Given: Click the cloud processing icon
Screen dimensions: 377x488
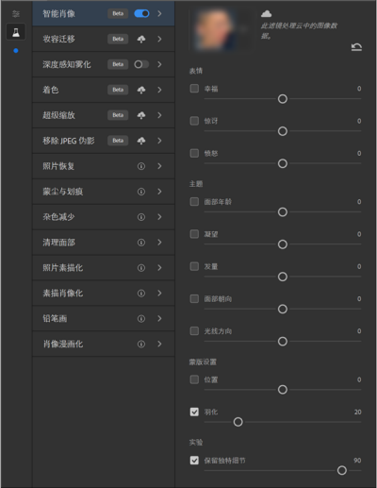Looking at the screenshot, I should (x=266, y=13).
